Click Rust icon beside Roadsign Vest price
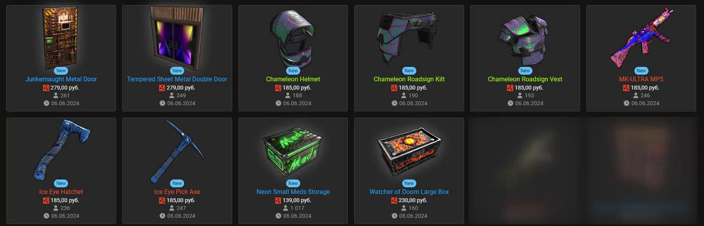704x226 pixels. [x=510, y=88]
